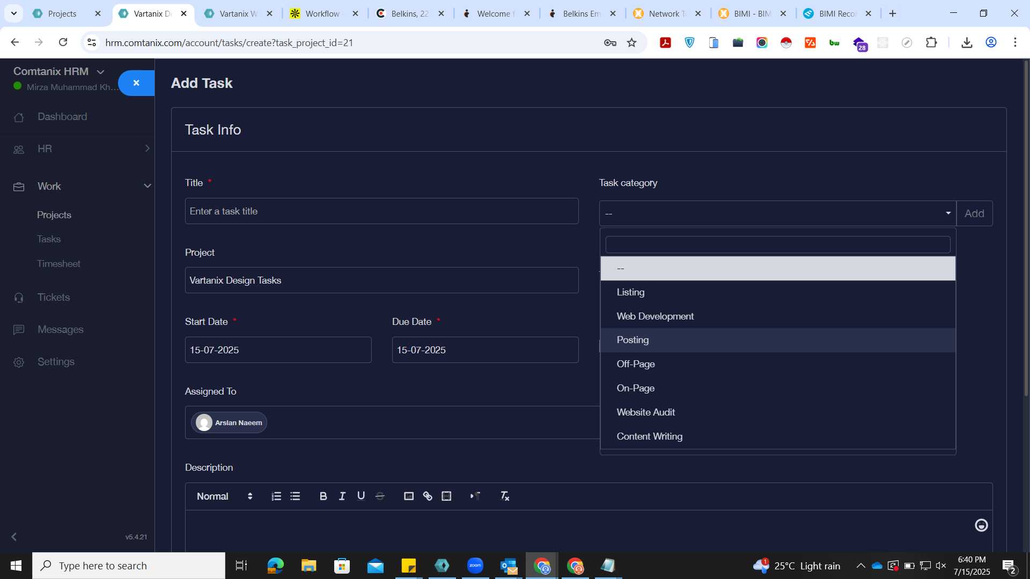Bookmark this page with star icon
This screenshot has height=579, width=1030.
tap(632, 42)
